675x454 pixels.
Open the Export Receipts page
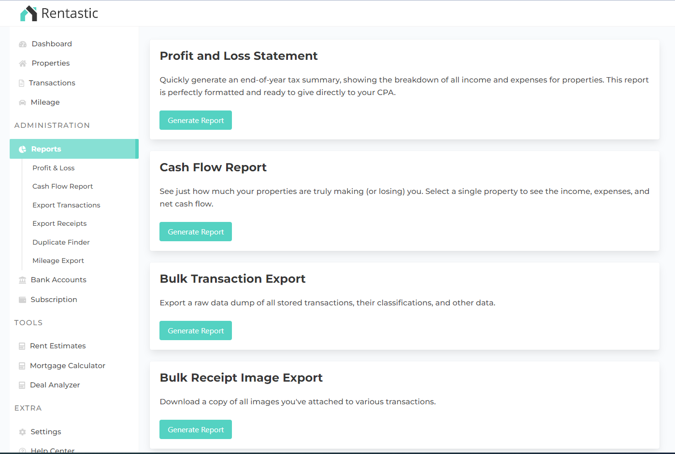pyautogui.click(x=59, y=223)
